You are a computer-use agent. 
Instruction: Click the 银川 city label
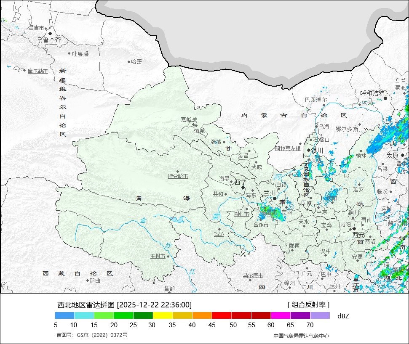point(317,151)
